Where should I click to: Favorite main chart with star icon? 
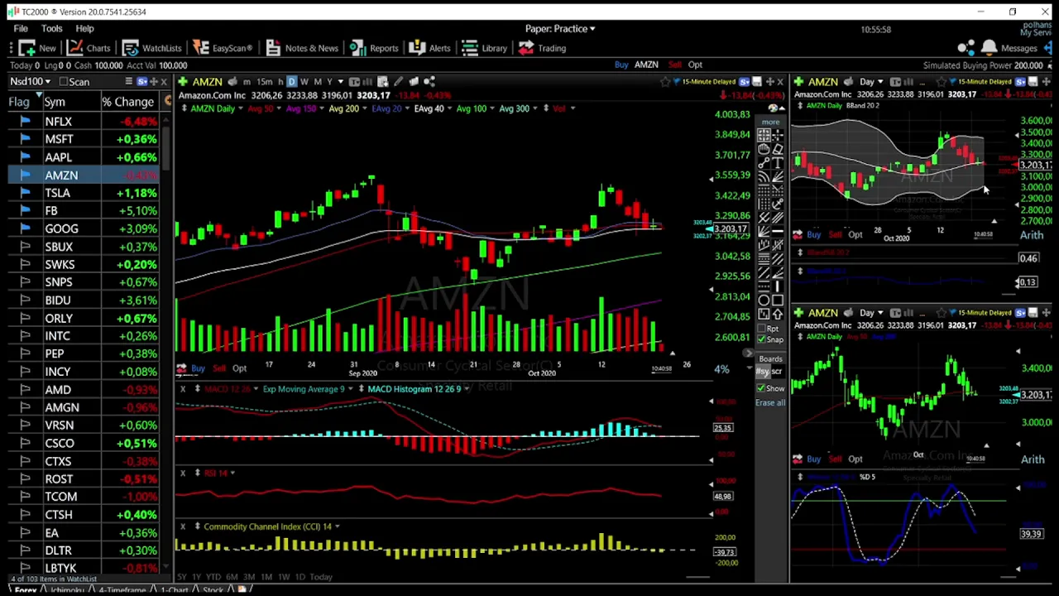[x=665, y=81]
